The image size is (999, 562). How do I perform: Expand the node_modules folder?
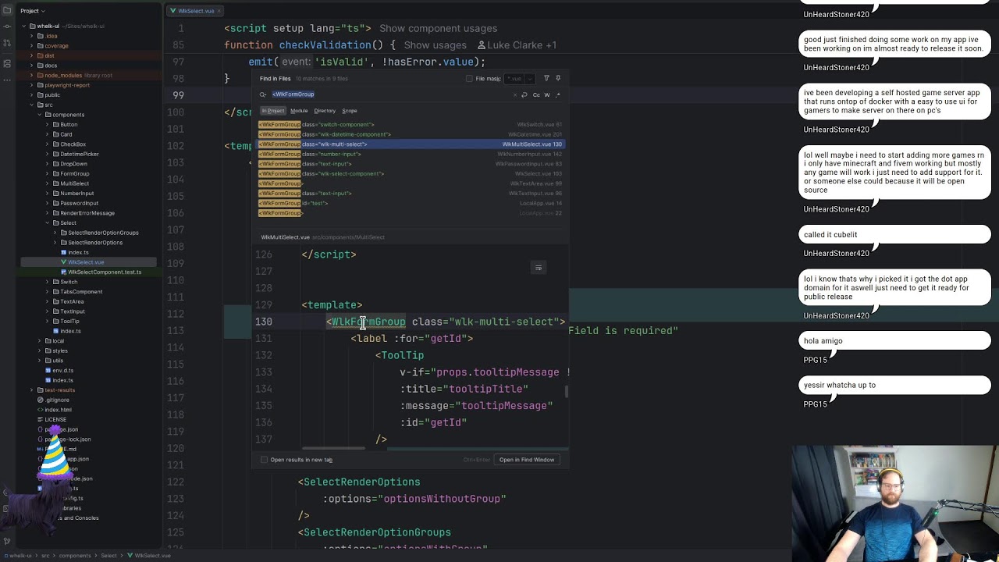pos(32,76)
